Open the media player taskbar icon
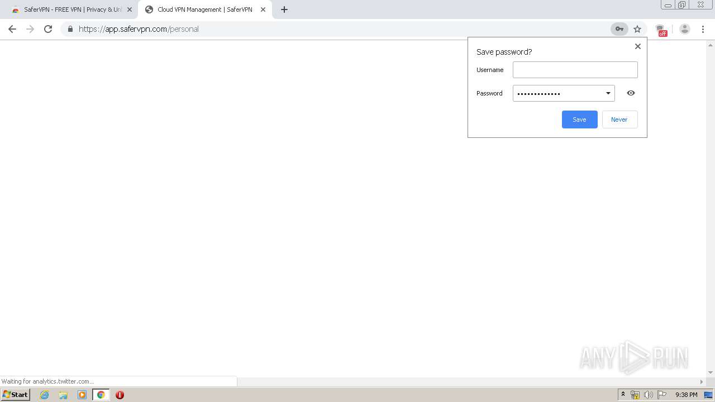 (82, 395)
